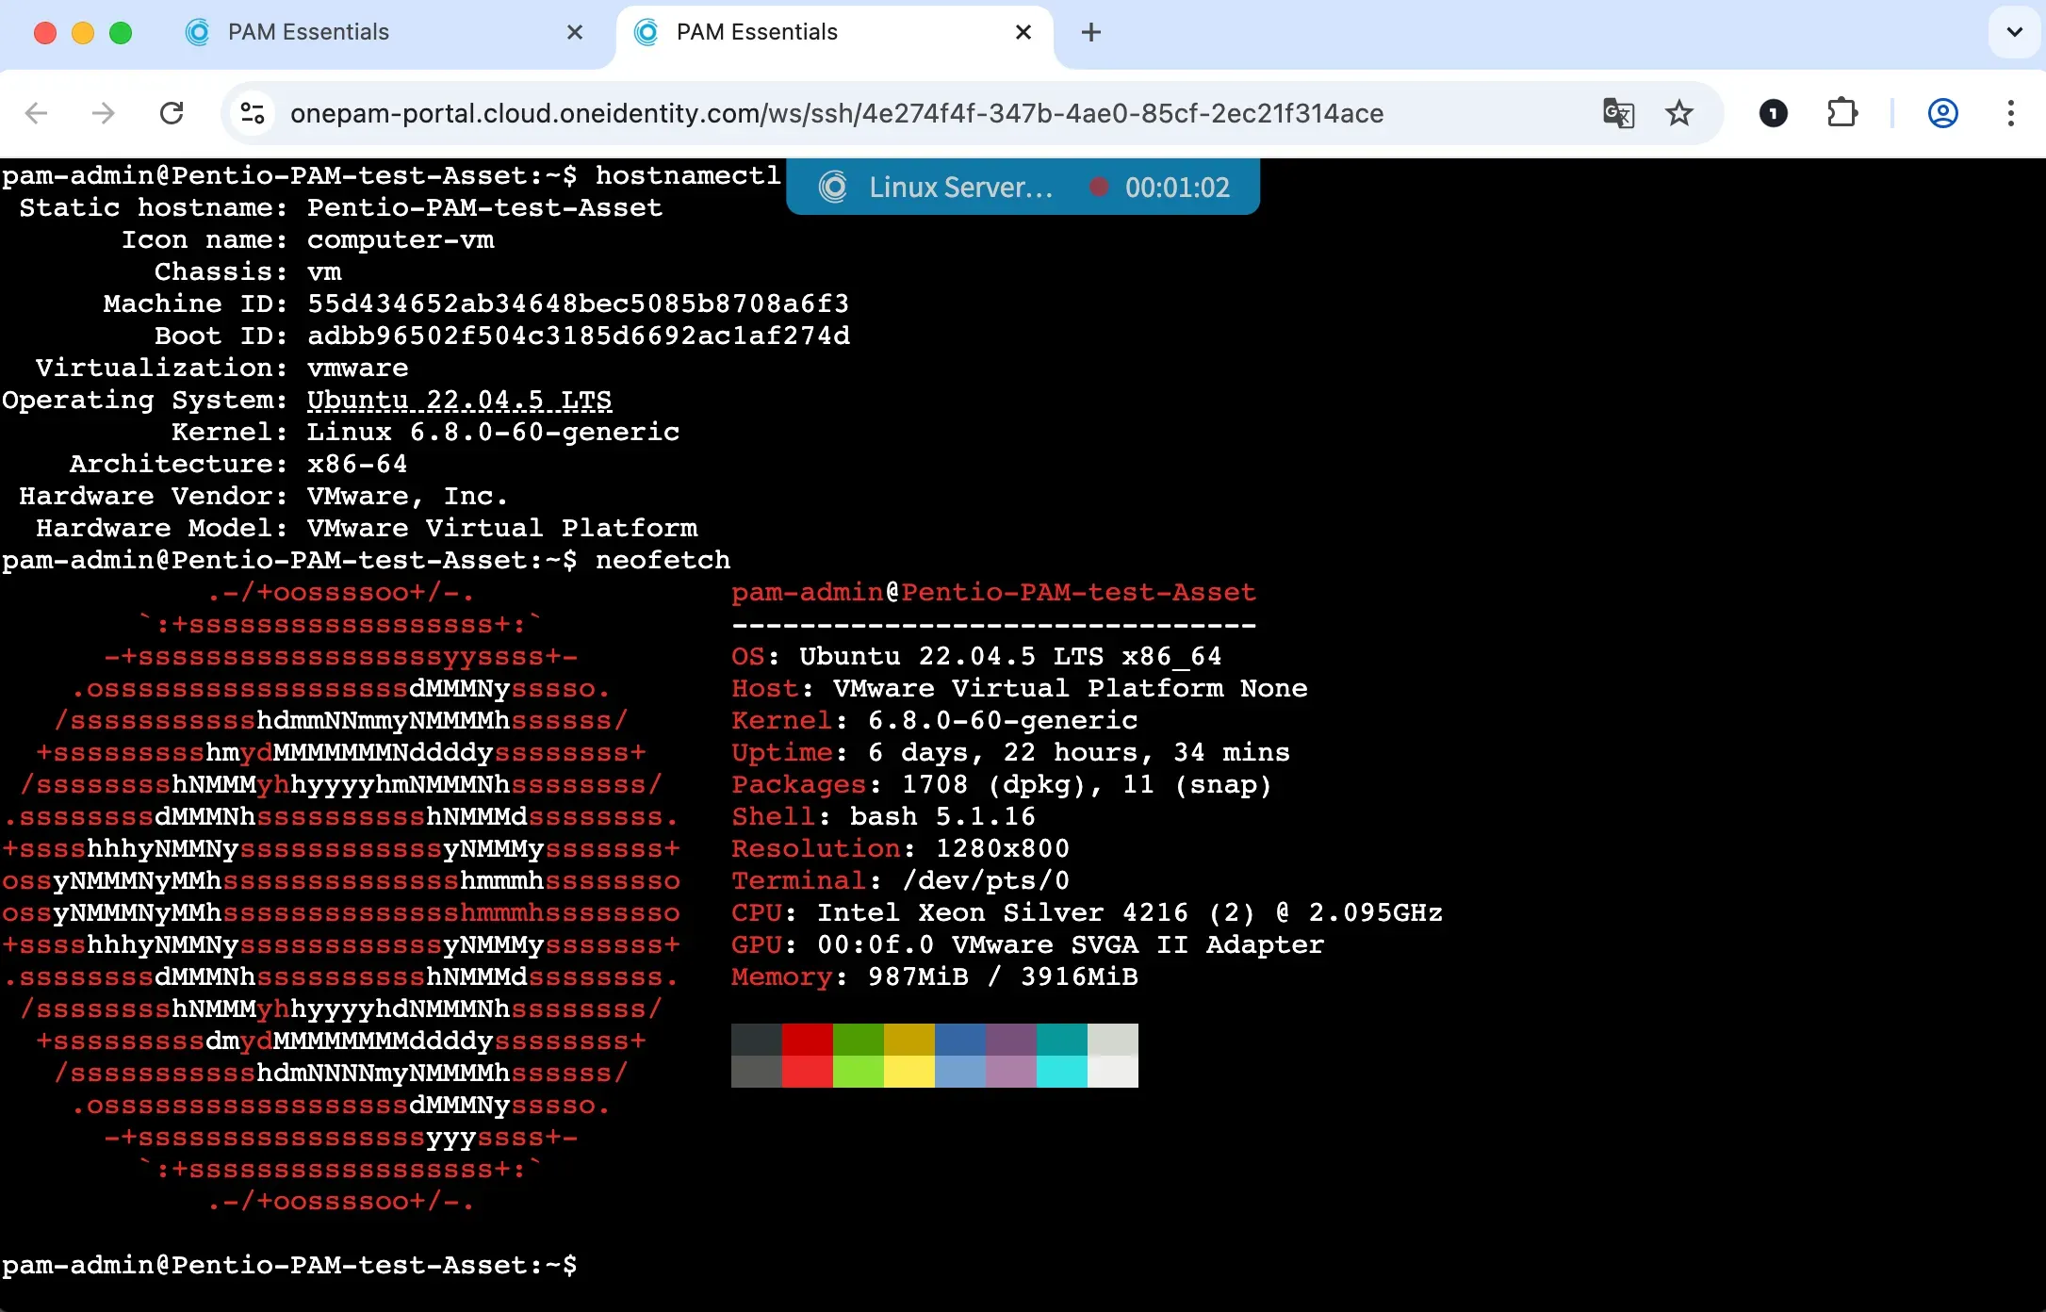Screen dimensions: 2046x1312
Task: Click the circular badge numbered 1
Action: pos(1773,113)
